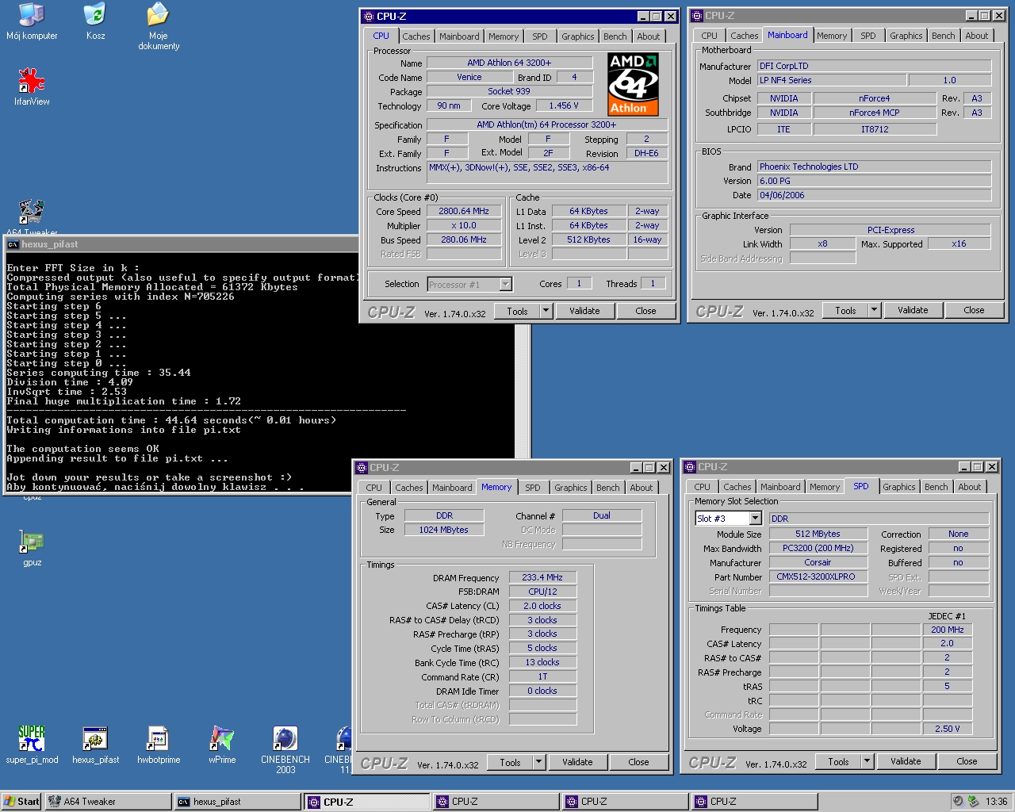The height and width of the screenshot is (812, 1015).
Task: Expand the Tools arrow in the Memory window
Action: [x=538, y=763]
